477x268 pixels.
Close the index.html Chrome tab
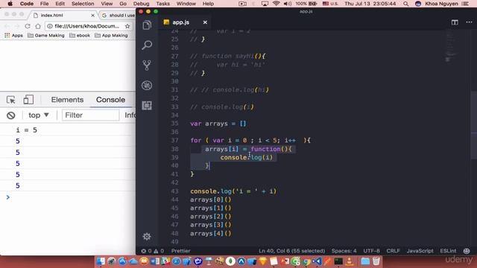[x=92, y=15]
